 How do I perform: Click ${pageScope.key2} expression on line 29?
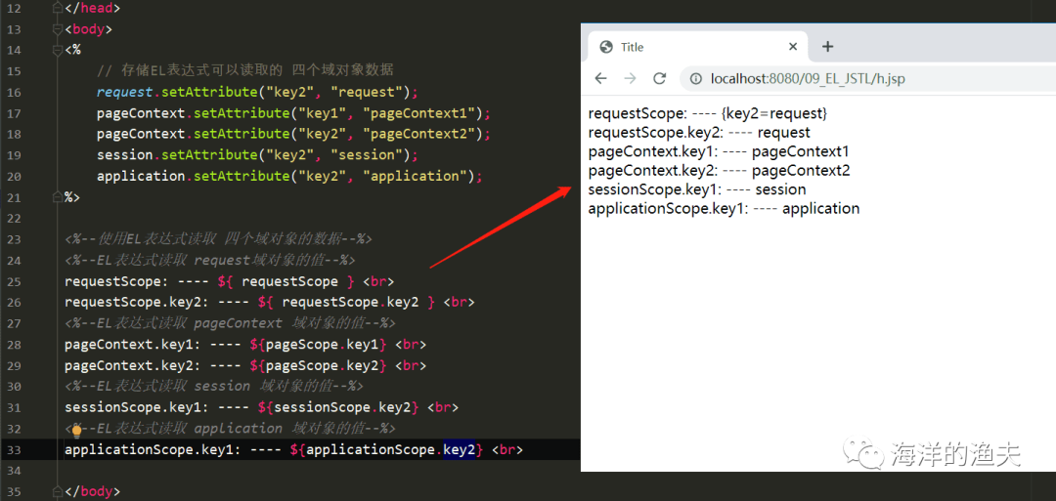(319, 364)
